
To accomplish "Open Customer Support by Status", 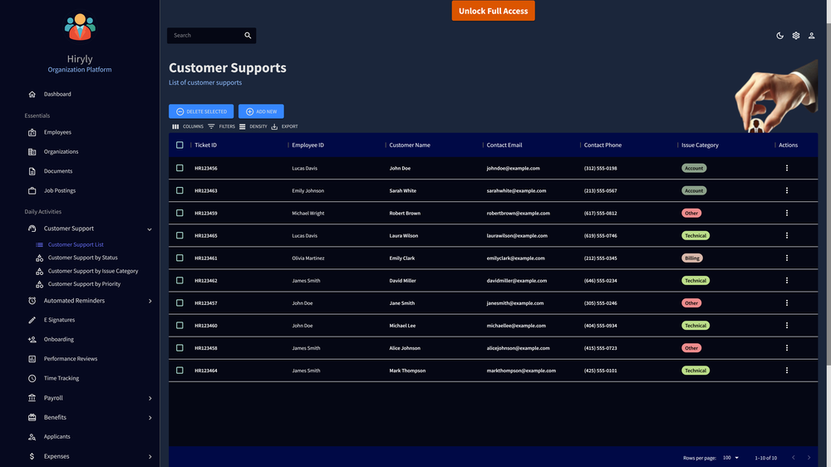I will click(82, 258).
